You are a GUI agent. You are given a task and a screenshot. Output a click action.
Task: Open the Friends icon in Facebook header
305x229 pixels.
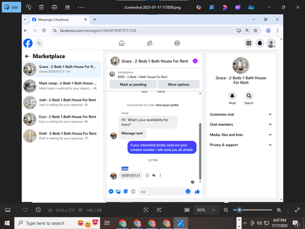click(x=149, y=43)
